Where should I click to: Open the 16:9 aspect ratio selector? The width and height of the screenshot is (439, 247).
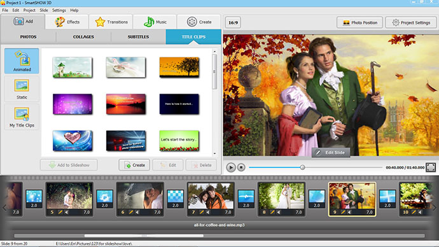(x=233, y=22)
